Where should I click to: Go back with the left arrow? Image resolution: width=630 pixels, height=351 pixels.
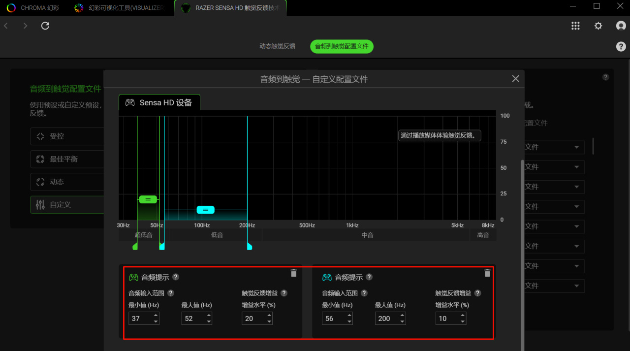click(x=6, y=26)
